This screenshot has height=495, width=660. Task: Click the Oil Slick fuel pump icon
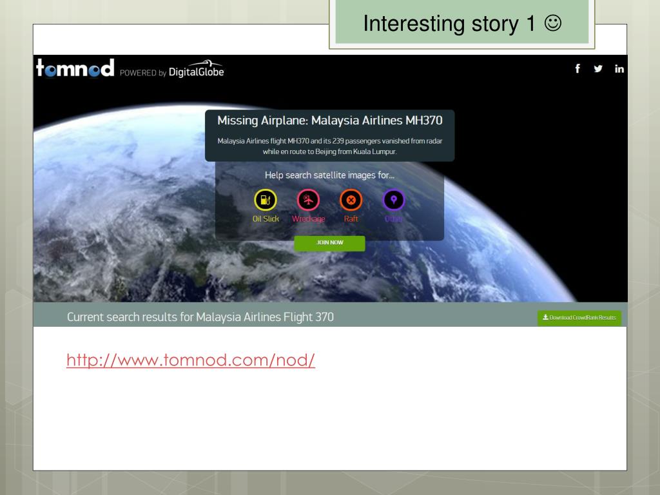click(265, 200)
